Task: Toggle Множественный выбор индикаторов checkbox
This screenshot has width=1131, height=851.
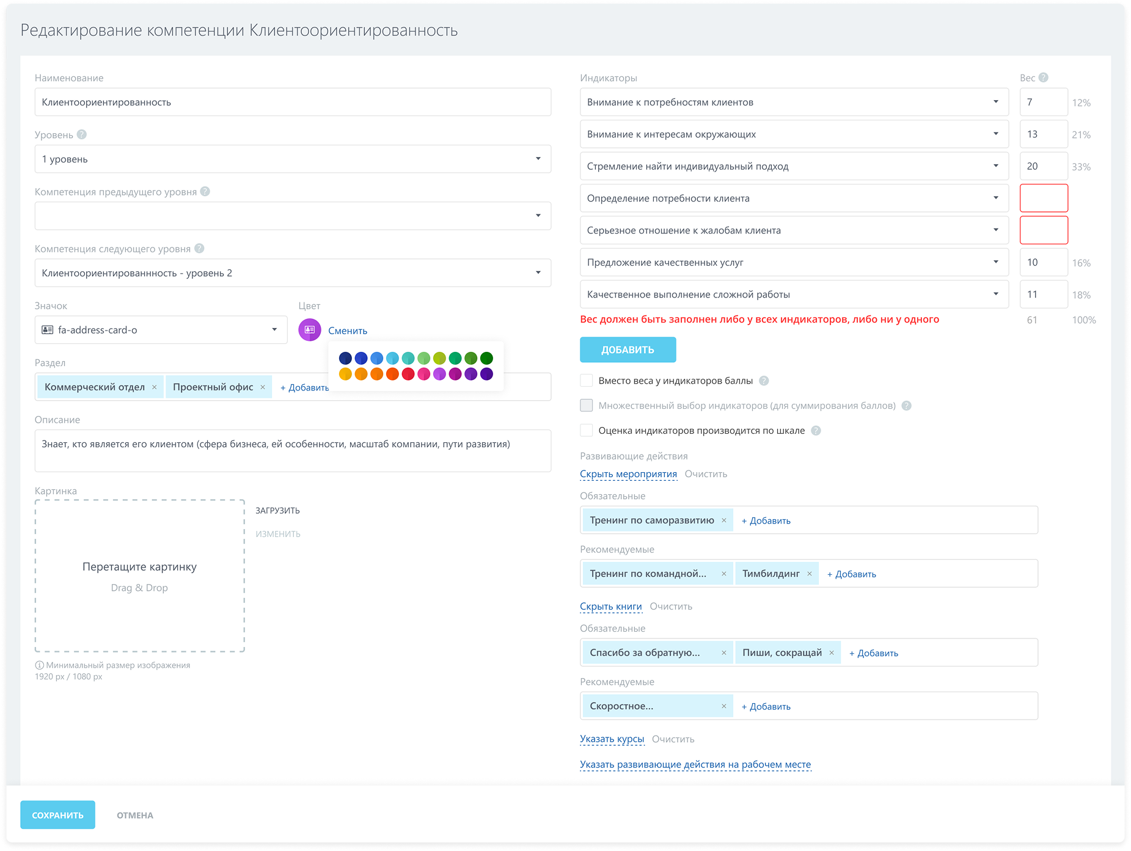Action: (x=587, y=406)
